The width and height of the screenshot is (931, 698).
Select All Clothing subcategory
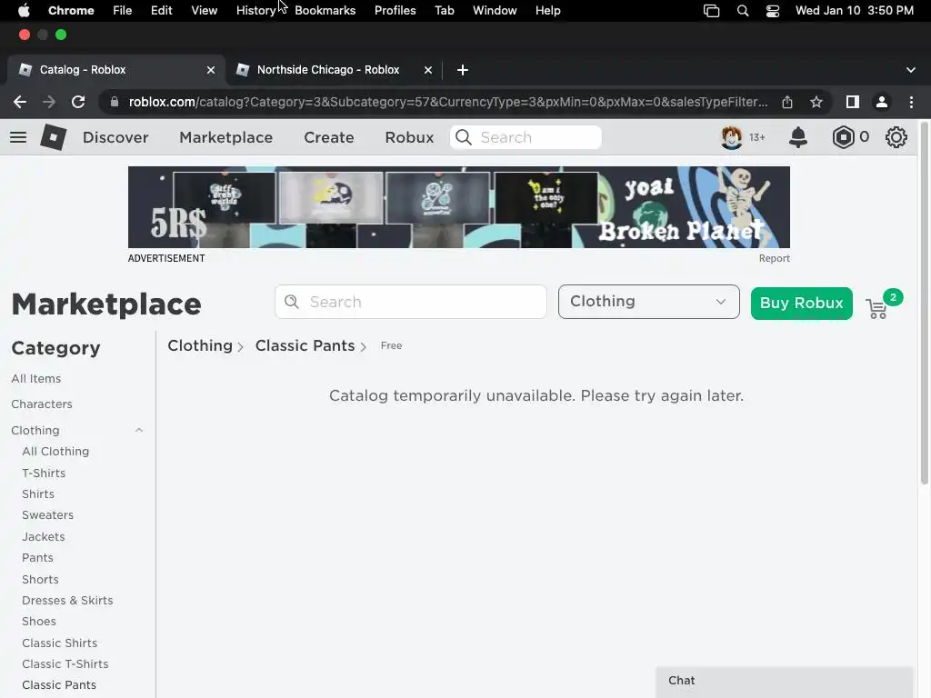(55, 452)
